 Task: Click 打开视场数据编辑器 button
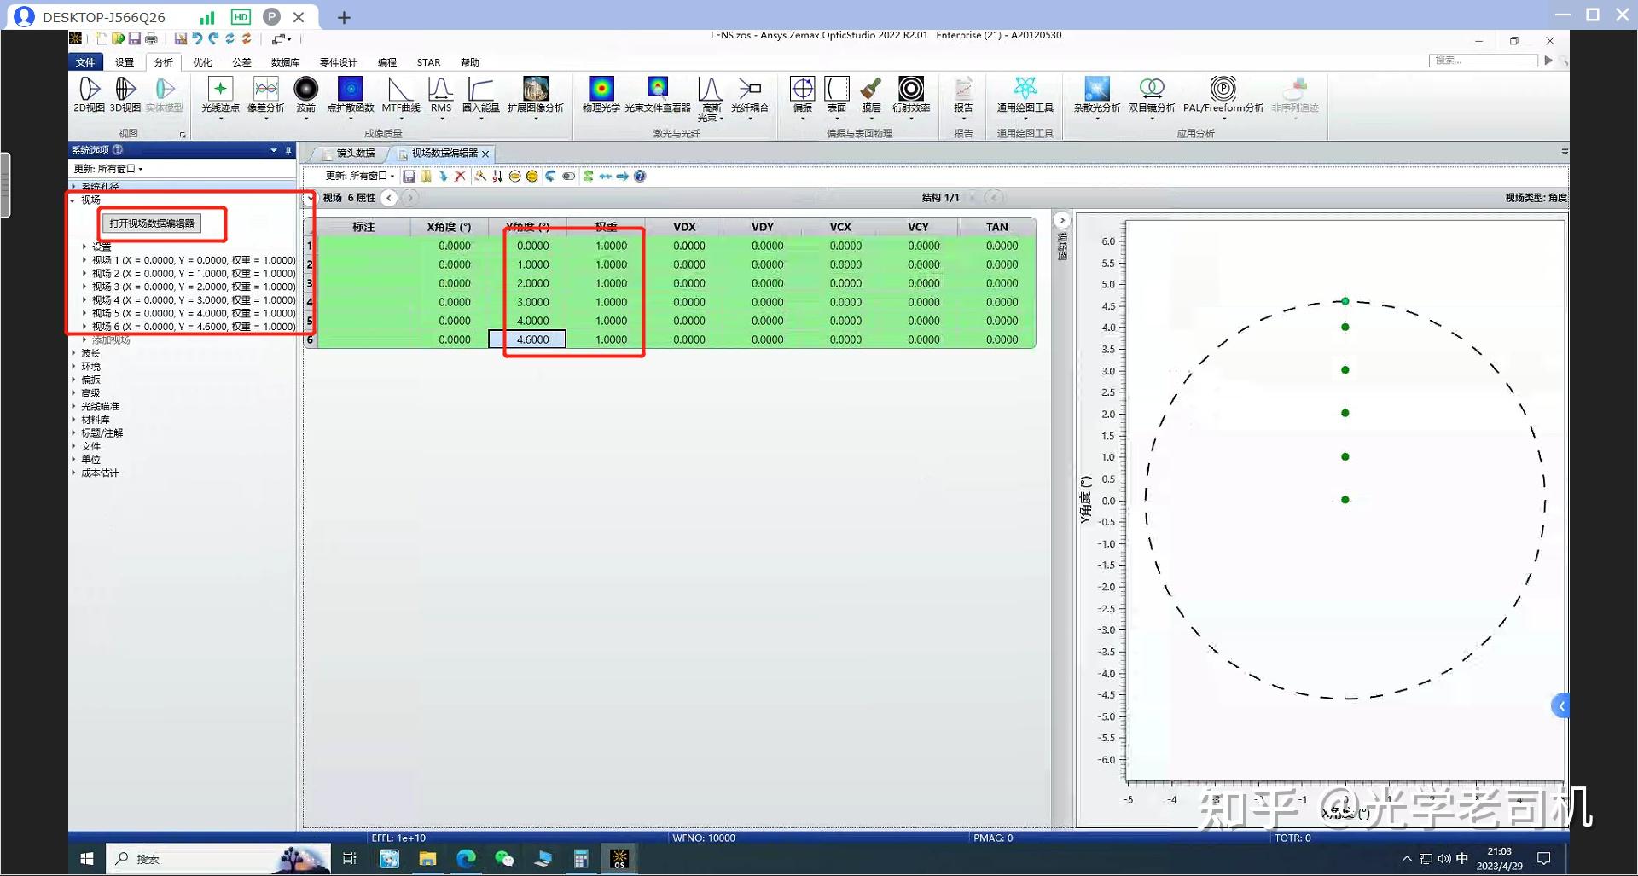[152, 223]
